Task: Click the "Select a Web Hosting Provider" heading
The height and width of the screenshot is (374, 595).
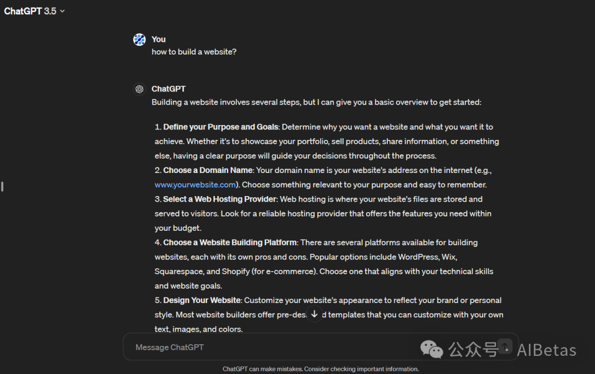Action: click(x=220, y=199)
